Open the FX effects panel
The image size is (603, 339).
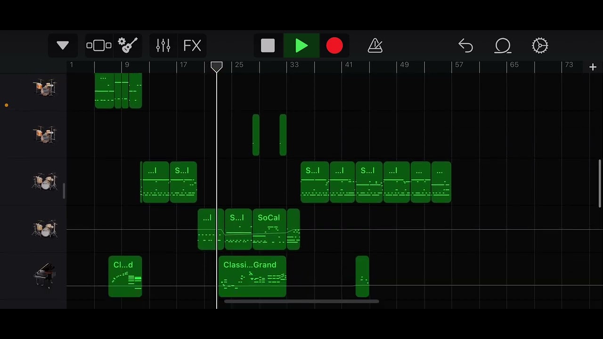192,46
